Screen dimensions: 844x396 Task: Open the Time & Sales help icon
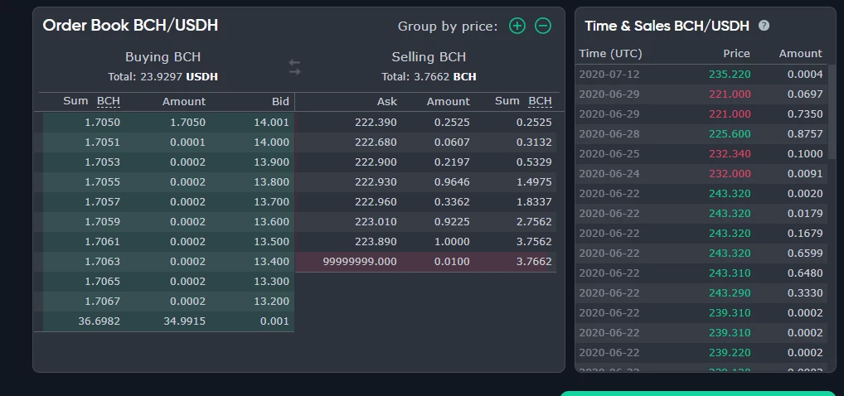click(x=764, y=26)
